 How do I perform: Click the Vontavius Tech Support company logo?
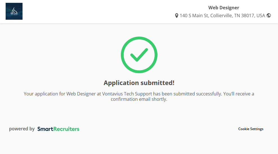(14, 11)
